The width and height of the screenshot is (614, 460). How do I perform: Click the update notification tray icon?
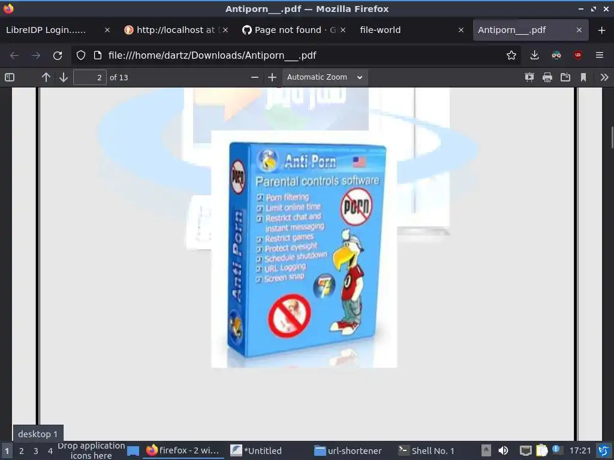(x=557, y=450)
